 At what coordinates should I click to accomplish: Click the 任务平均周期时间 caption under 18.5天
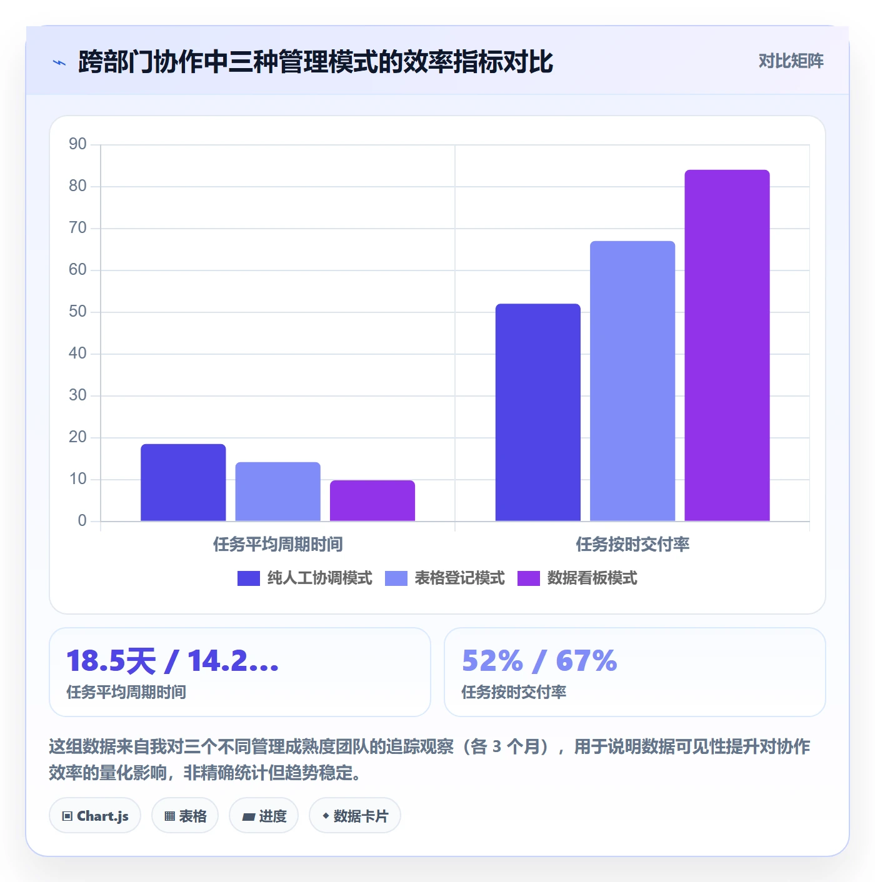126,692
